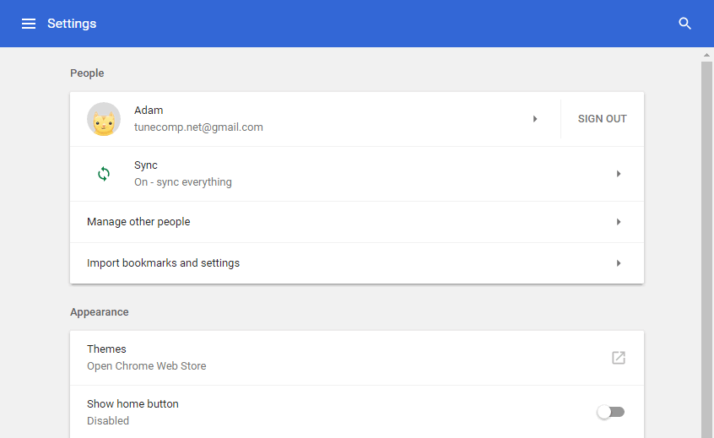Click the green Sync arrows icon
The image size is (714, 438).
point(104,174)
